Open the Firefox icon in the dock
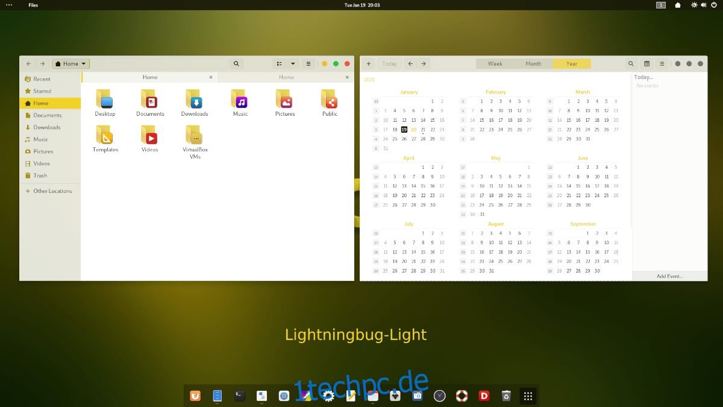The image size is (723, 407). 195,396
